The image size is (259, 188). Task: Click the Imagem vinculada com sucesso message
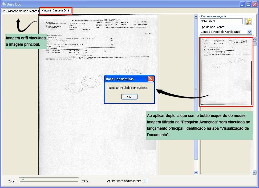pos(128,88)
